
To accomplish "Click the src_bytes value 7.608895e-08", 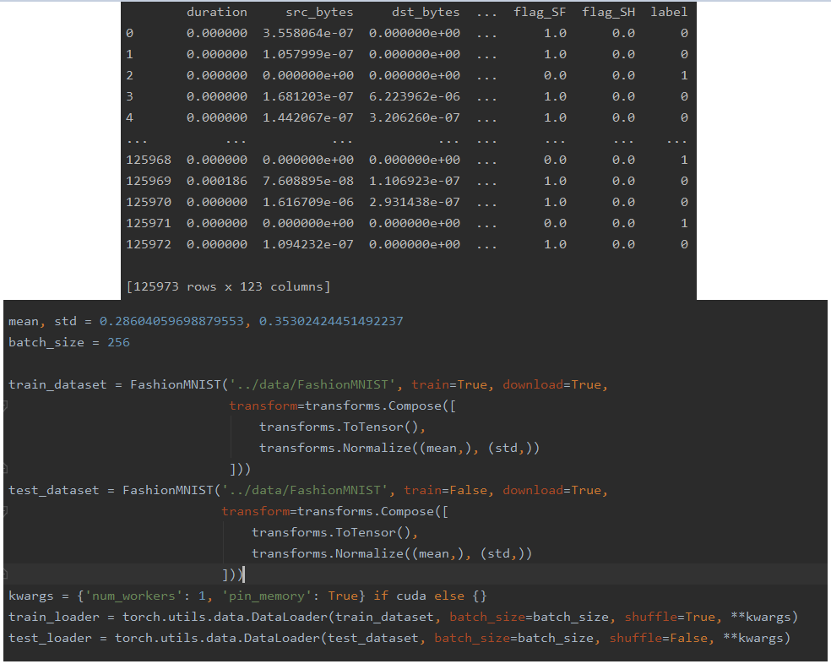I will click(x=308, y=182).
